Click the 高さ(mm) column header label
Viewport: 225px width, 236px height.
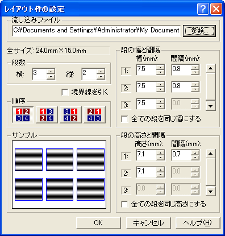pyautogui.click(x=149, y=144)
